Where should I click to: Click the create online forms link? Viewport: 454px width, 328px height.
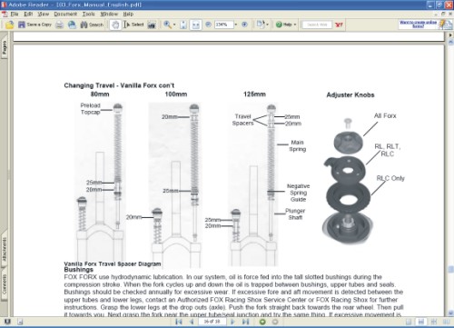pyautogui.click(x=418, y=25)
